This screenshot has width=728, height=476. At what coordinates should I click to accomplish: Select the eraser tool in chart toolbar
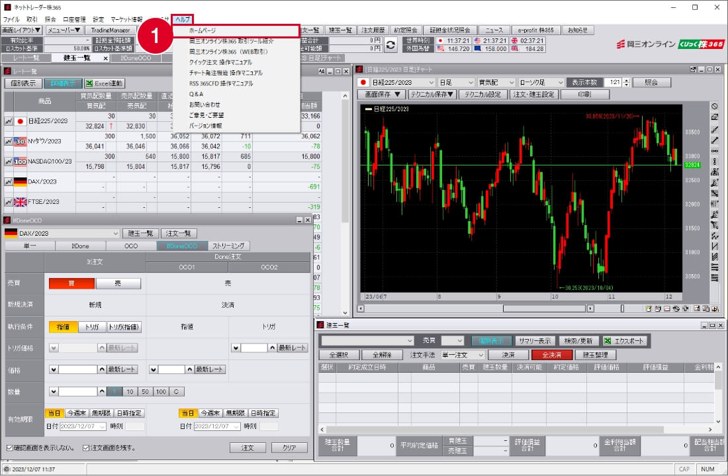point(715,117)
